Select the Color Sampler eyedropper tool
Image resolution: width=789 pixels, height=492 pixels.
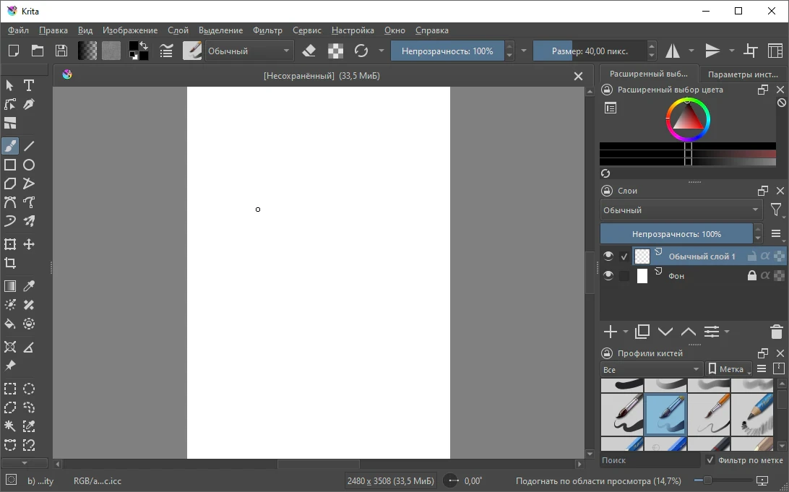coord(29,286)
